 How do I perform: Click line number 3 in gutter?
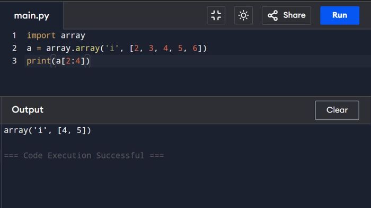tap(14, 61)
